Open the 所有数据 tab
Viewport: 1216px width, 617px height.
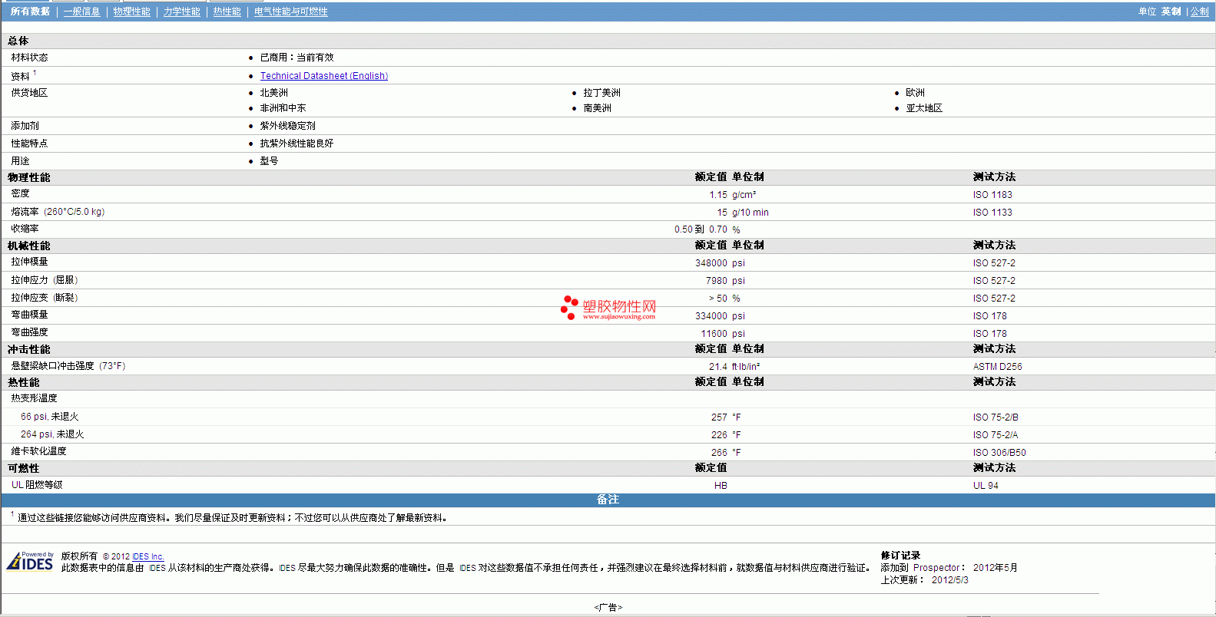tap(30, 12)
